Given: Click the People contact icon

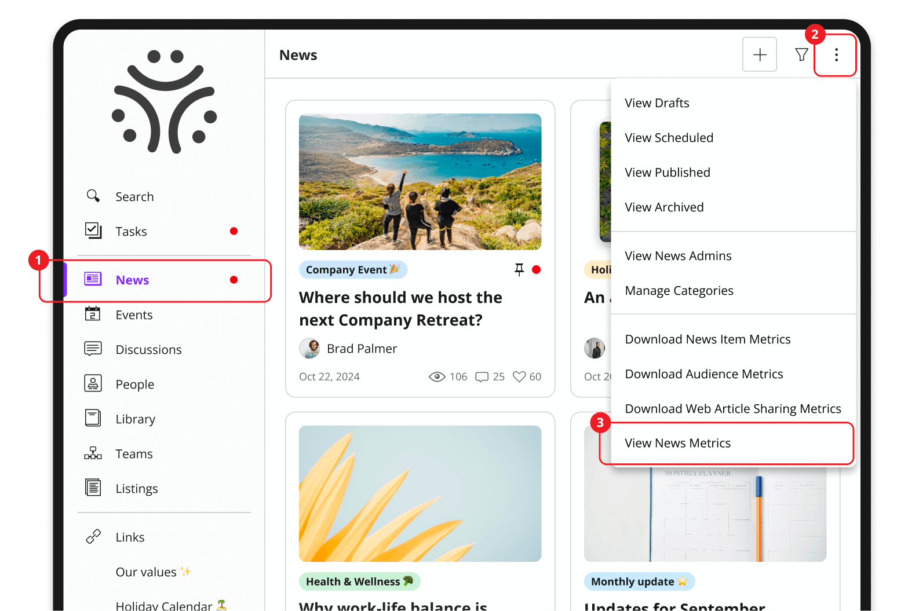Looking at the screenshot, I should 93,383.
